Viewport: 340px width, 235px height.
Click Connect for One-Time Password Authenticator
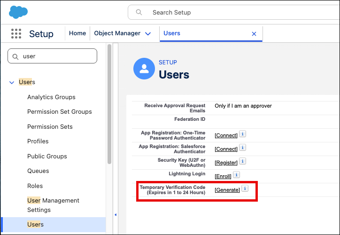pos(226,135)
